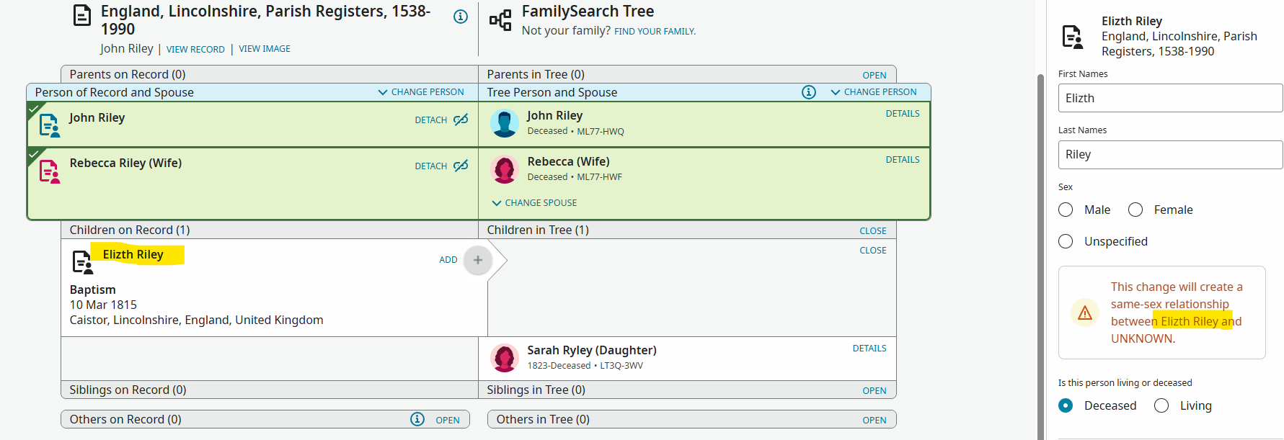Expand Change Spouse under Rebecca (Wife)
The image size is (1284, 440).
(x=534, y=203)
